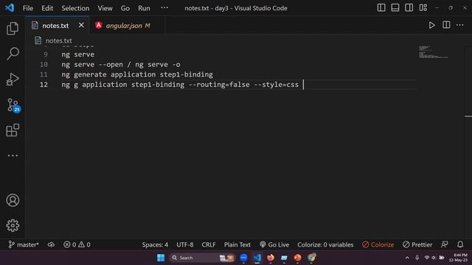472x265 pixels.
Task: Click the Prettier status bar item
Action: (417, 244)
